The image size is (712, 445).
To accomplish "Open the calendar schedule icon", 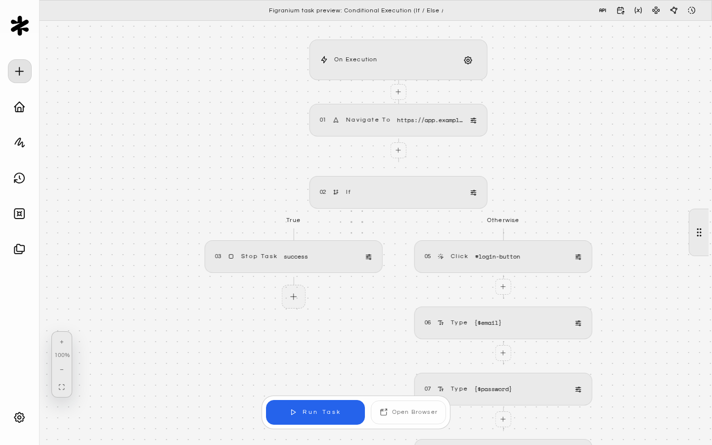I will (621, 10).
